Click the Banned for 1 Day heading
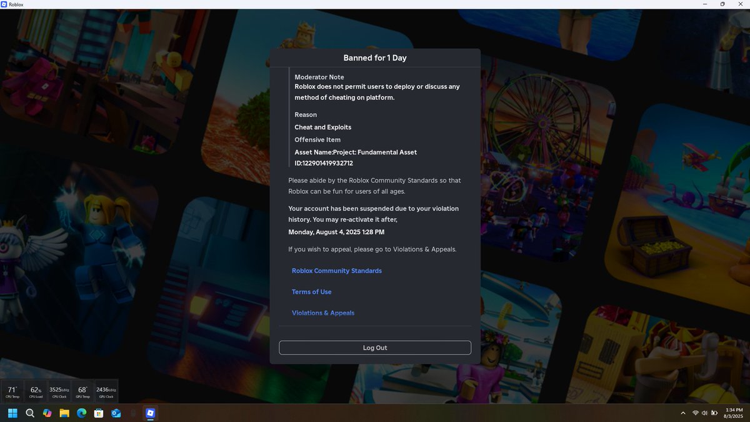Image resolution: width=750 pixels, height=422 pixels. (375, 58)
